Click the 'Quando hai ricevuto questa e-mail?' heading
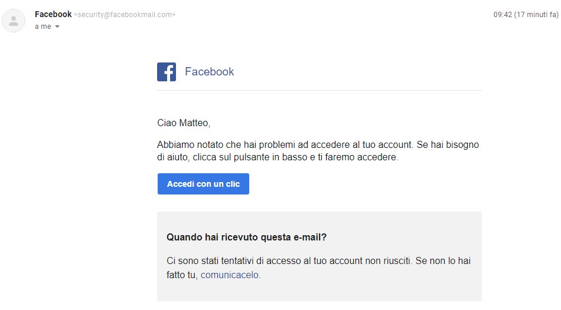The width and height of the screenshot is (561, 310). click(246, 237)
